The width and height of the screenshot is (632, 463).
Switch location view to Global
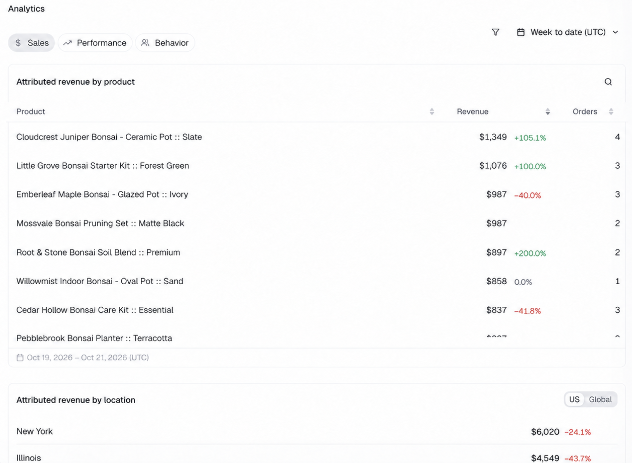(600, 399)
